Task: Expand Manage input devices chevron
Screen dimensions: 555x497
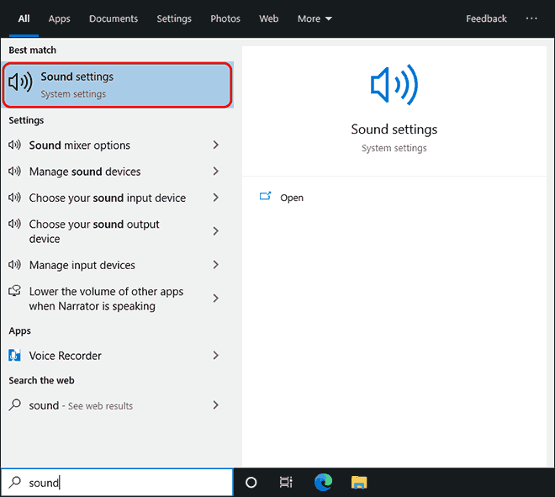Action: click(x=215, y=265)
